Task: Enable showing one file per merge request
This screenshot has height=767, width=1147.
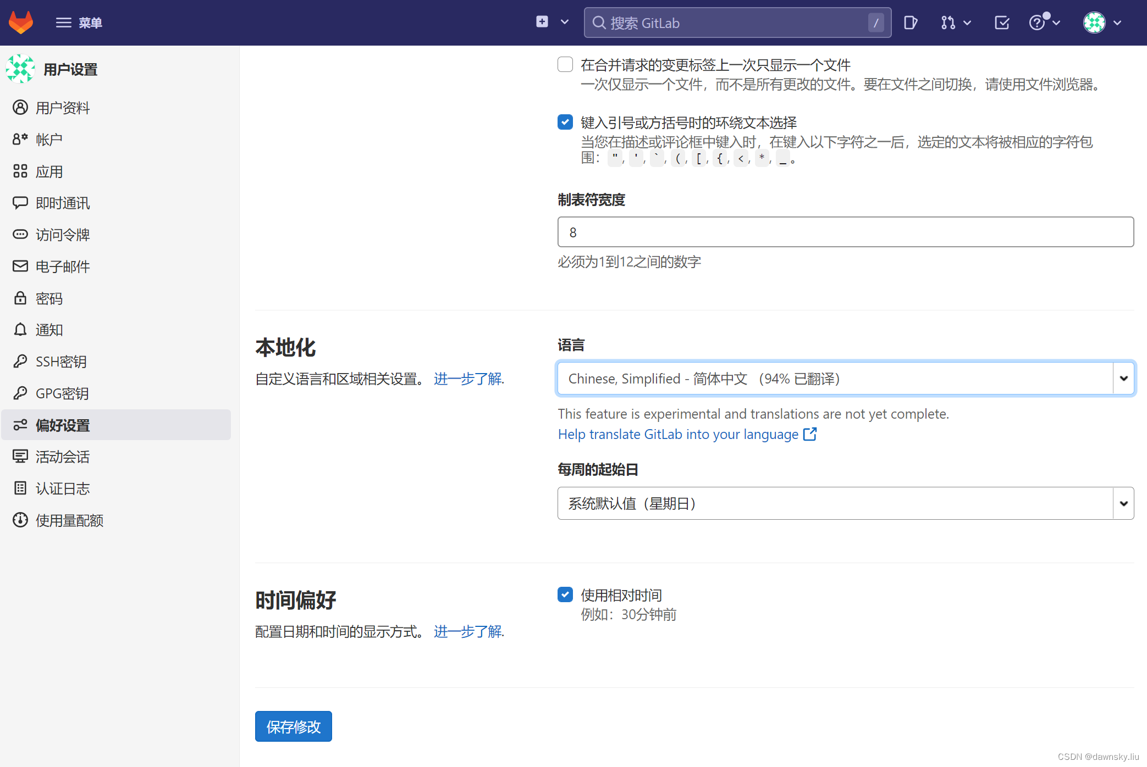Action: point(565,64)
